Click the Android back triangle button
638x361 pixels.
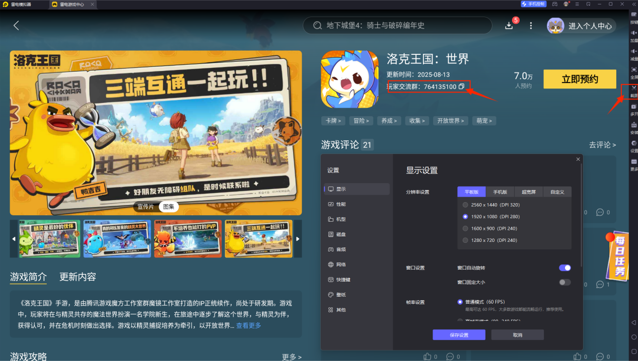(633, 322)
